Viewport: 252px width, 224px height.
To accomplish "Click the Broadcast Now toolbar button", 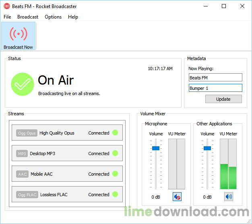I will 19,36.
